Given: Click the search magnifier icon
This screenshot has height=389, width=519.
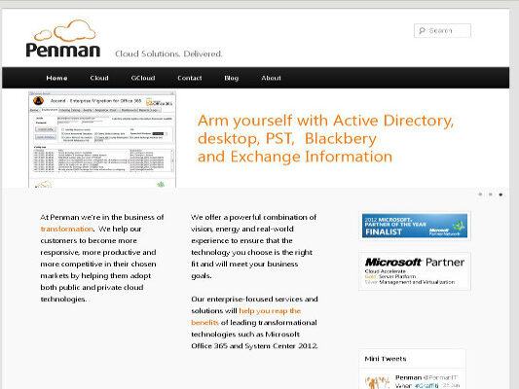Looking at the screenshot, I should [x=422, y=31].
